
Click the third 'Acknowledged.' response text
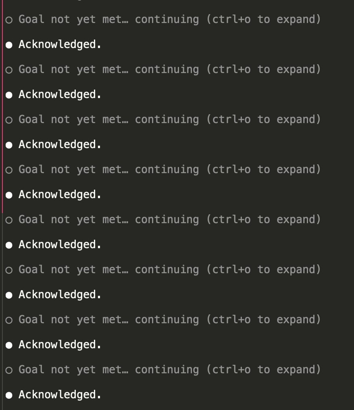(x=60, y=144)
